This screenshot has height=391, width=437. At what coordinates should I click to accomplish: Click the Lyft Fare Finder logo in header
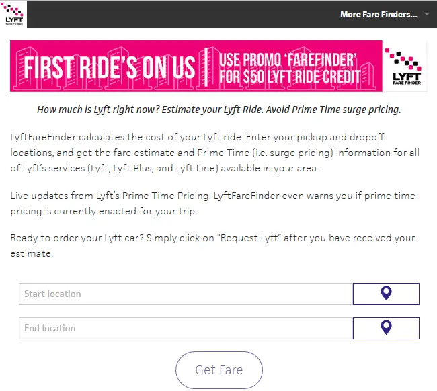tap(13, 14)
